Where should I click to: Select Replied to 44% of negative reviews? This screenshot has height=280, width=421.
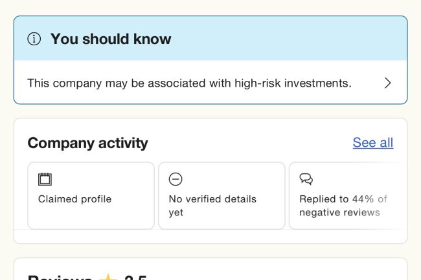pyautogui.click(x=343, y=206)
